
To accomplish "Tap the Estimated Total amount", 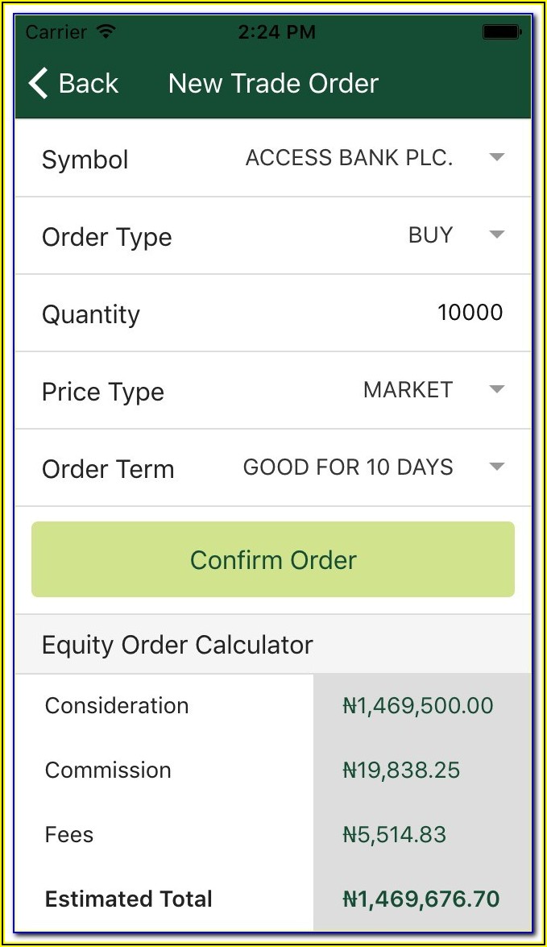I will point(421,899).
